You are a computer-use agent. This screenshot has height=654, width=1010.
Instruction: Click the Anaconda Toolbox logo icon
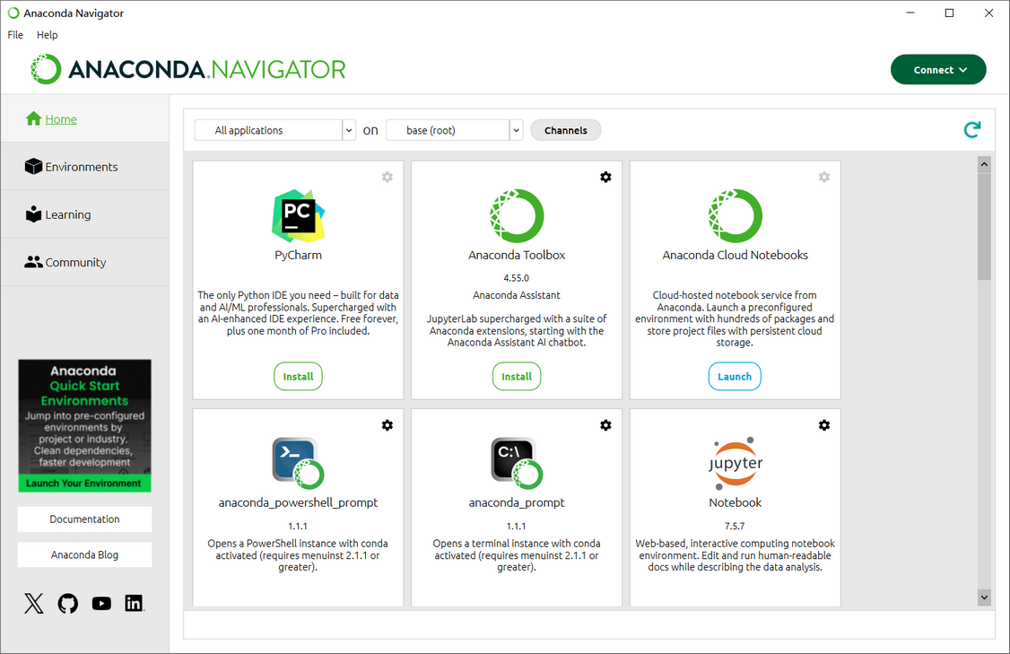click(x=517, y=216)
